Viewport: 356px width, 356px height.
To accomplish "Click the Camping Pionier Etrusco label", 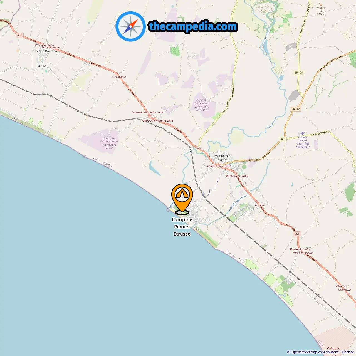I will click(182, 227).
